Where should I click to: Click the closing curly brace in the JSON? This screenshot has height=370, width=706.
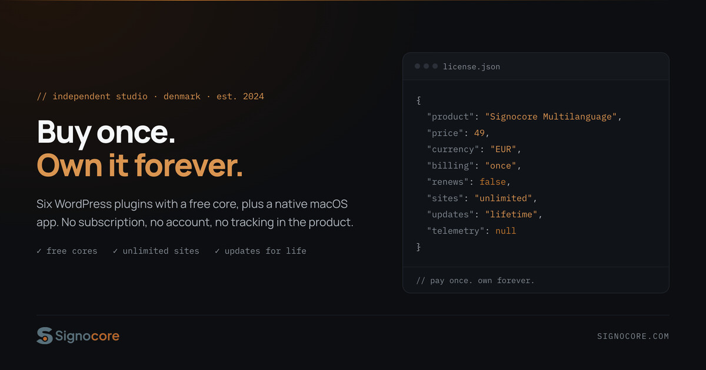pyautogui.click(x=419, y=247)
